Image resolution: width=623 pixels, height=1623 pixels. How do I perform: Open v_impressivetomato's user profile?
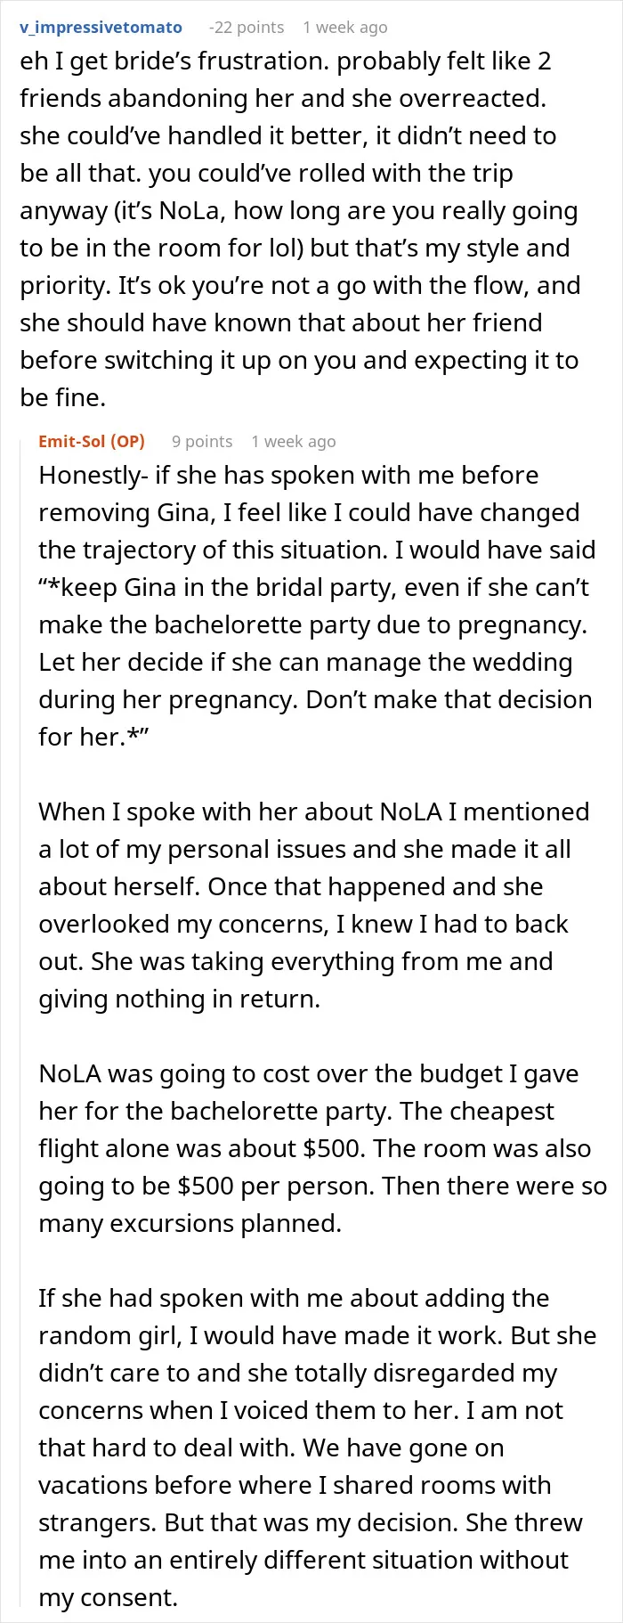coord(101,28)
